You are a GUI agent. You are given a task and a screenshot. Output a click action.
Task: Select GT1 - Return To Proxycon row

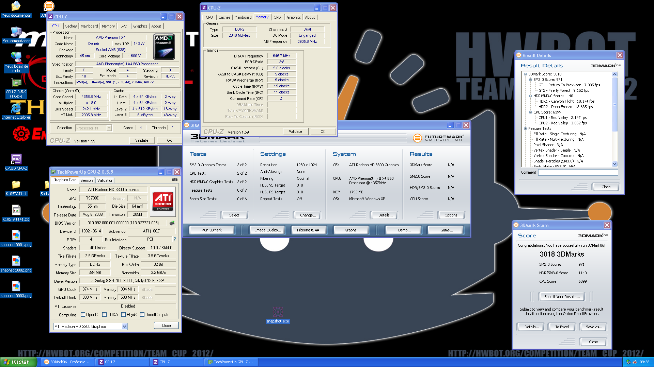(x=569, y=85)
